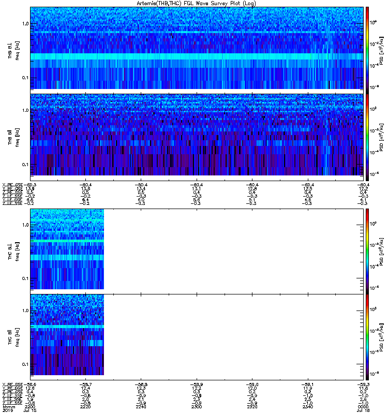This screenshot has width=388, height=414.
Task: Click the "2220" time label
Action: point(85,407)
